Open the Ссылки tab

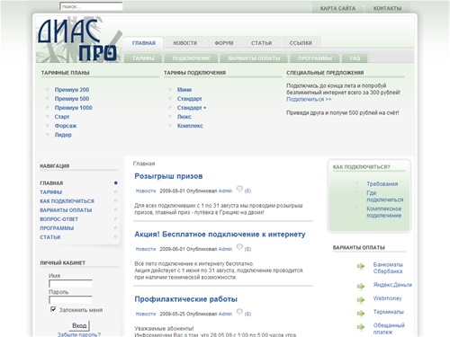click(301, 43)
